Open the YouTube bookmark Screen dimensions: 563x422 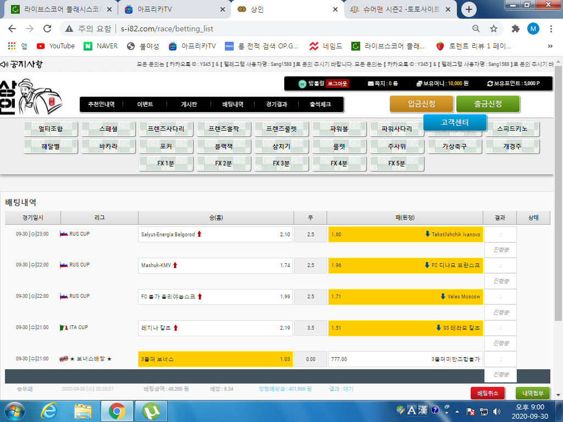tap(56, 46)
